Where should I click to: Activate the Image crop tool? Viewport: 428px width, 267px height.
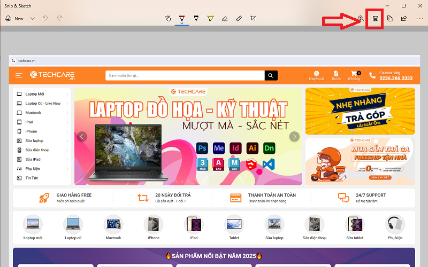(254, 19)
